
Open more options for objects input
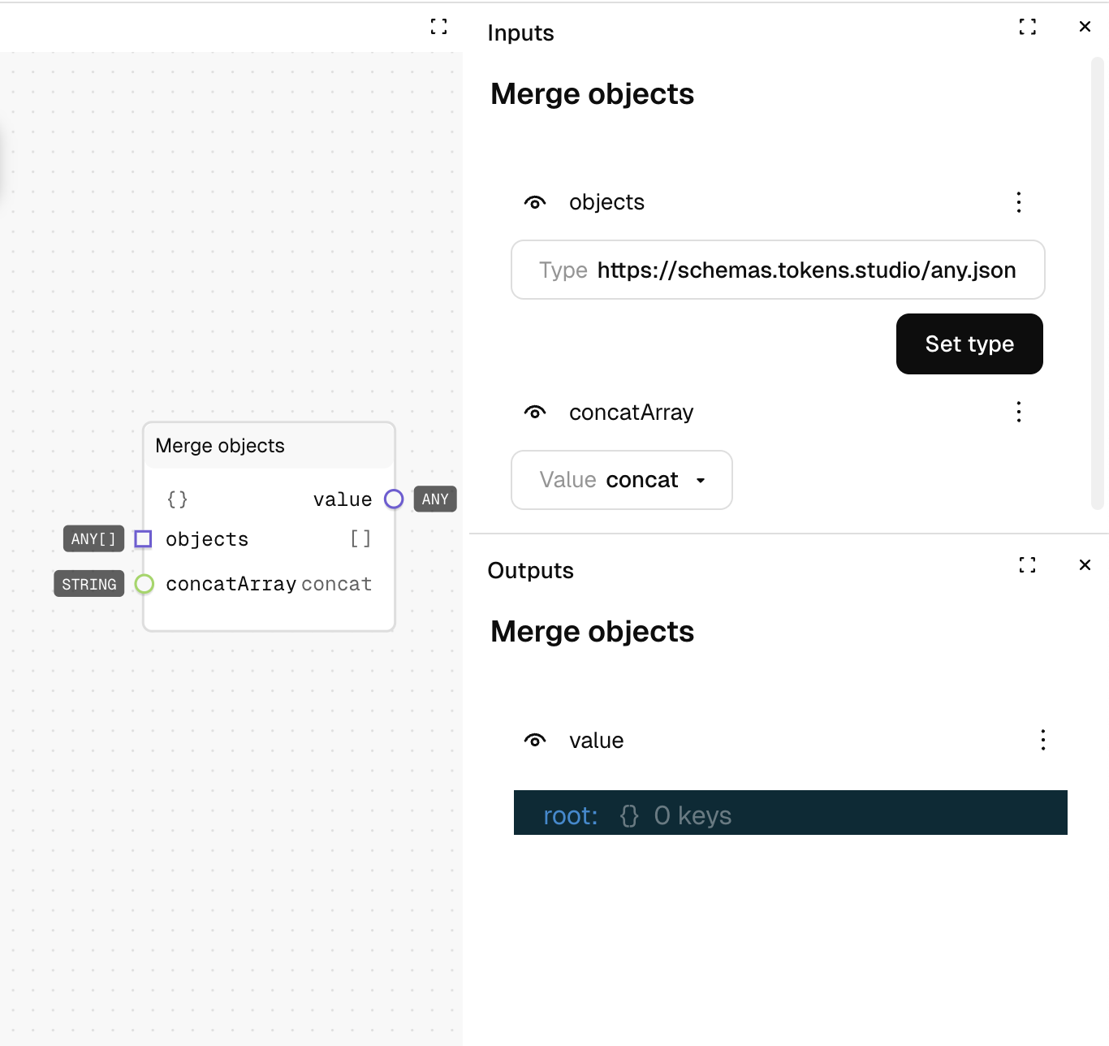pyautogui.click(x=1019, y=202)
